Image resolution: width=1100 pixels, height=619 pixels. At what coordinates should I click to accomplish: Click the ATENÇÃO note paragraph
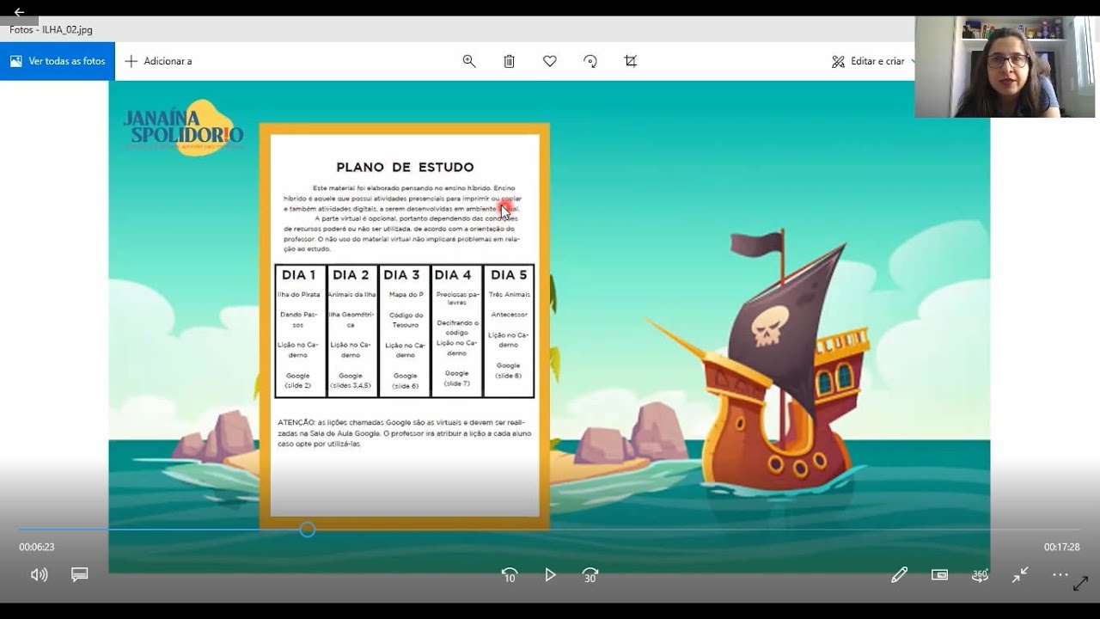point(404,433)
